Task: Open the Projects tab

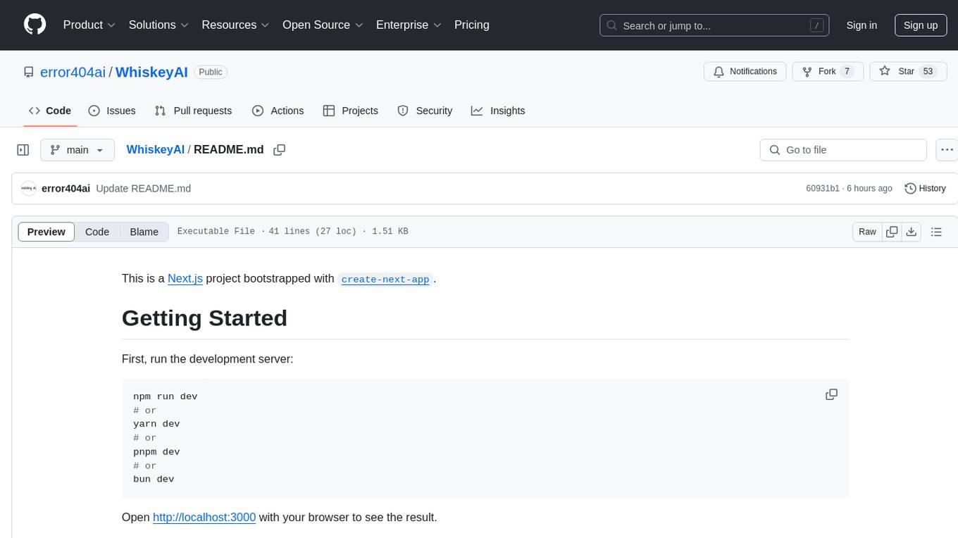Action: pos(350,111)
